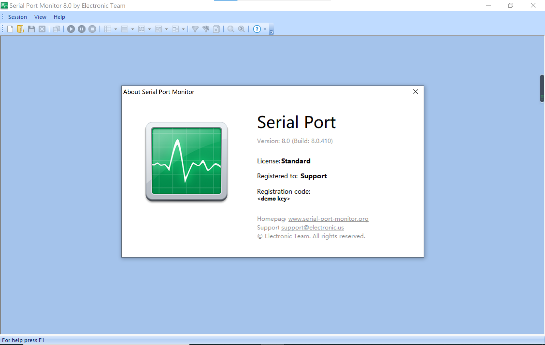The width and height of the screenshot is (545, 345).
Task: Click the application icon in the title bar
Action: pyautogui.click(x=4, y=5)
